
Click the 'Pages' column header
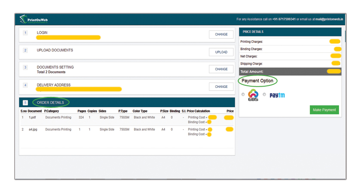point(82,111)
